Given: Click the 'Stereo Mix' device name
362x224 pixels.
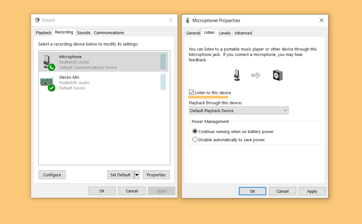Looking at the screenshot, I should (69, 77).
